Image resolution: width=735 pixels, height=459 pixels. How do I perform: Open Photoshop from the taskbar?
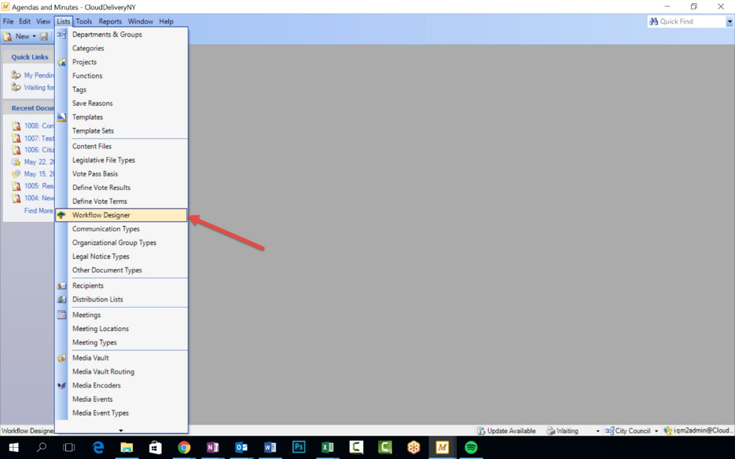tap(299, 448)
